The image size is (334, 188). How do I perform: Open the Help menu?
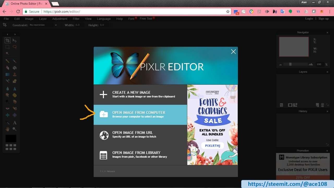120,19
